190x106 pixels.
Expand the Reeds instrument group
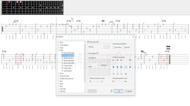tap(59, 84)
